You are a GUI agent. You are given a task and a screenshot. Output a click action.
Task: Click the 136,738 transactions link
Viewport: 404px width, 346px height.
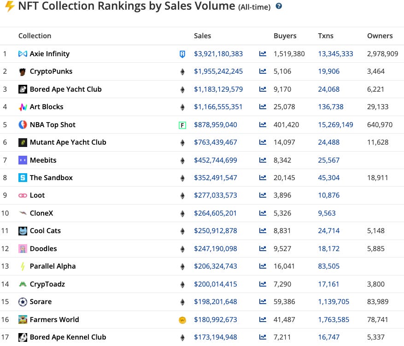point(331,107)
